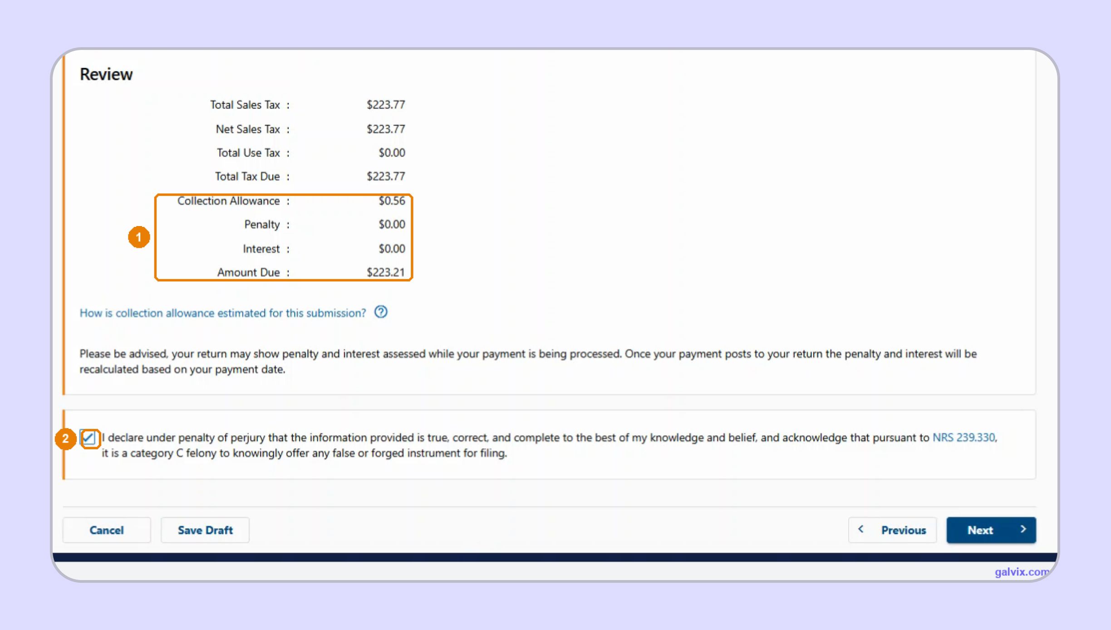Open 'How is collection allowance estimated' link
Screen dimensions: 1111x630
pyautogui.click(x=222, y=313)
